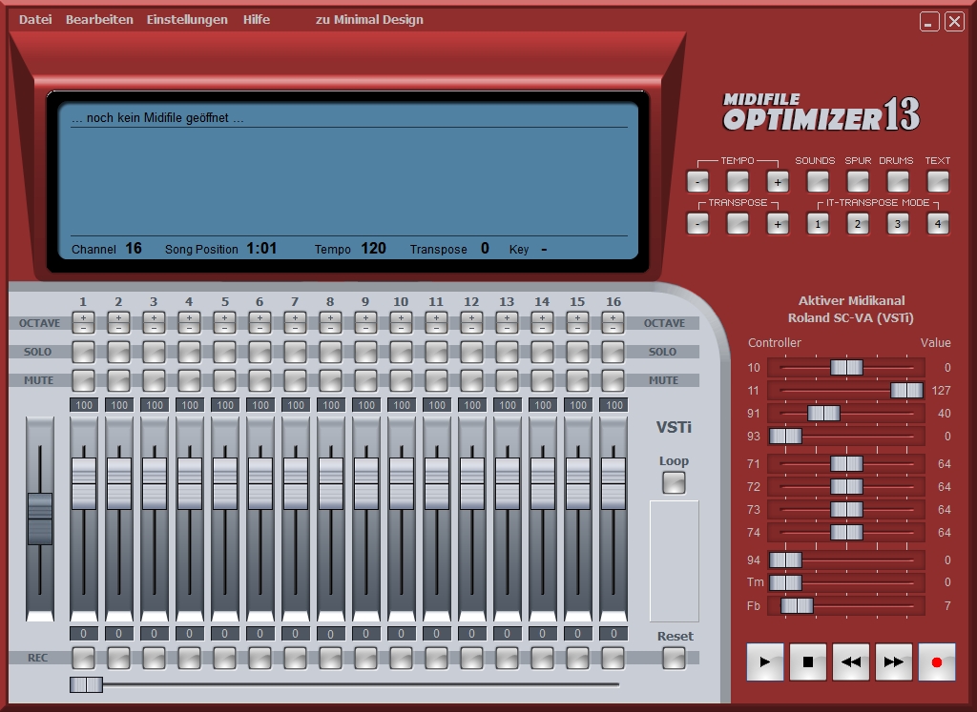The width and height of the screenshot is (977, 712).
Task: Click the SPUR function button
Action: pyautogui.click(x=856, y=180)
